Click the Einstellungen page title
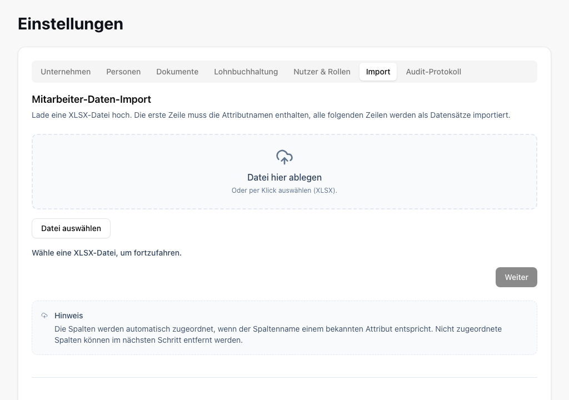The width and height of the screenshot is (569, 400). click(71, 24)
